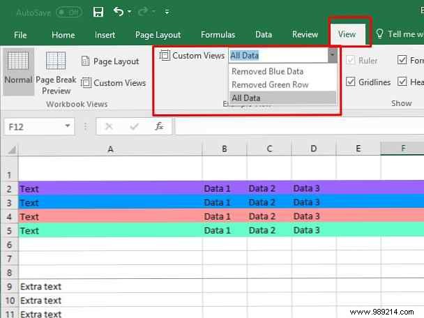This screenshot has width=424, height=318.
Task: Click the purple row Text cell A2
Action: (110, 188)
